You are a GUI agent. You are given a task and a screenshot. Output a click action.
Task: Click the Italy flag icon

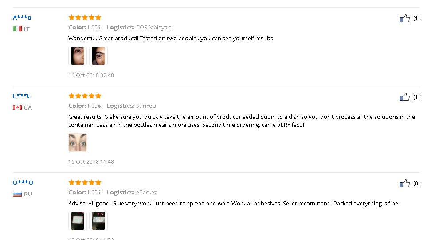[17, 29]
